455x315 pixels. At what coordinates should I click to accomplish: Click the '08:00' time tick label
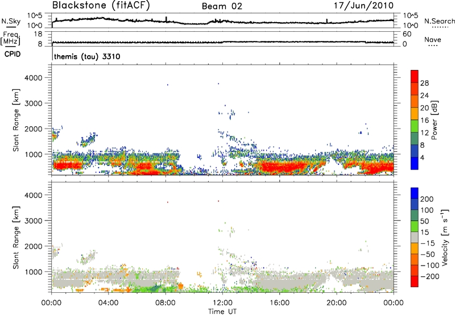(166, 303)
